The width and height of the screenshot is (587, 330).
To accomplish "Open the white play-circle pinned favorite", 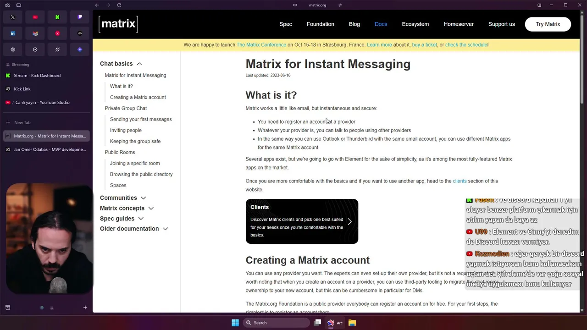I will tap(35, 49).
